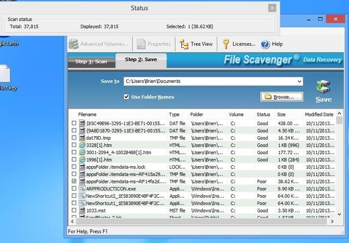
Task: Check the box for dat79D.tmp
Action: tap(74, 138)
